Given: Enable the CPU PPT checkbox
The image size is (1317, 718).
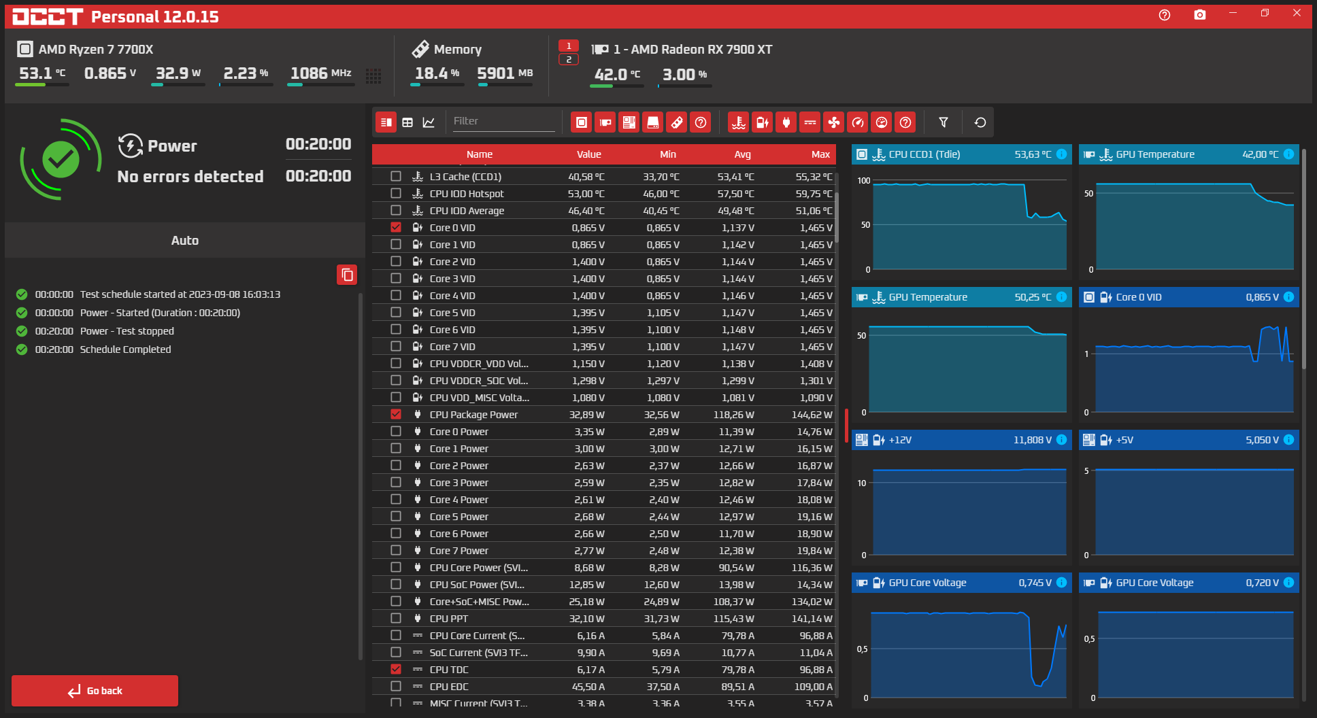Looking at the screenshot, I should click(x=396, y=619).
